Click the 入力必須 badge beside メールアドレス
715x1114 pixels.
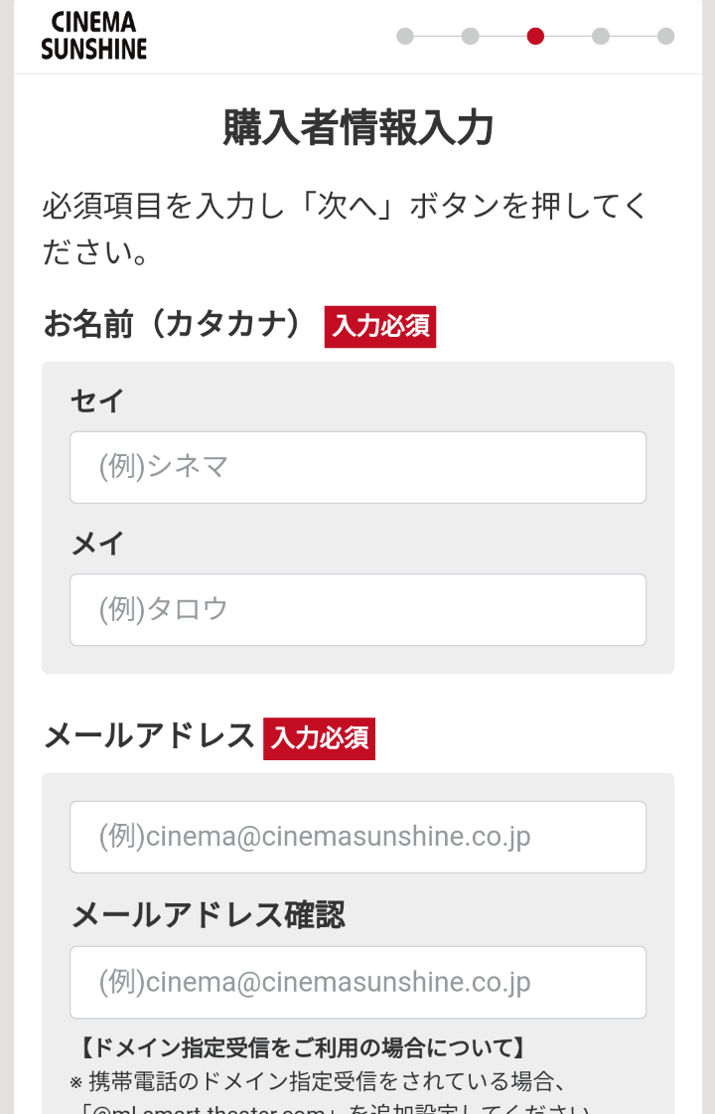click(319, 739)
